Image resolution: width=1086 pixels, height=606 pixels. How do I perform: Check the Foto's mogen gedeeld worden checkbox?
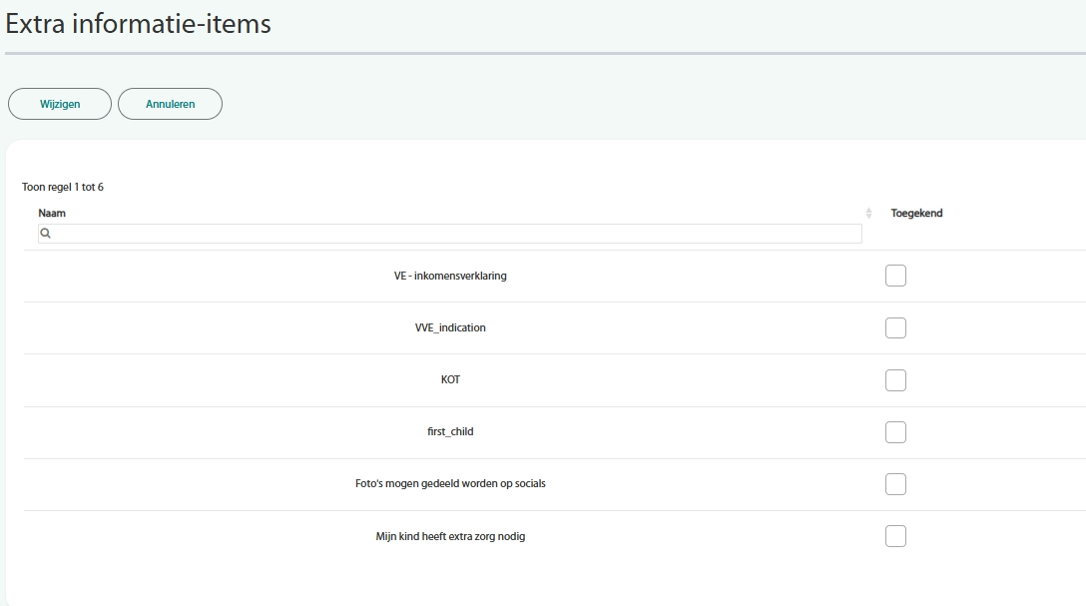click(895, 484)
